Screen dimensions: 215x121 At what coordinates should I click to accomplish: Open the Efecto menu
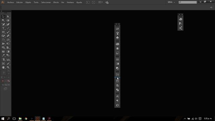pos(56,2)
